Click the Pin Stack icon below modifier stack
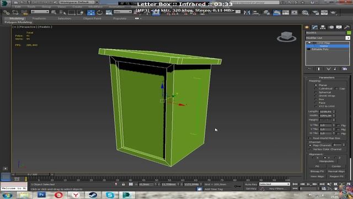The image size is (353, 199). click(x=309, y=69)
